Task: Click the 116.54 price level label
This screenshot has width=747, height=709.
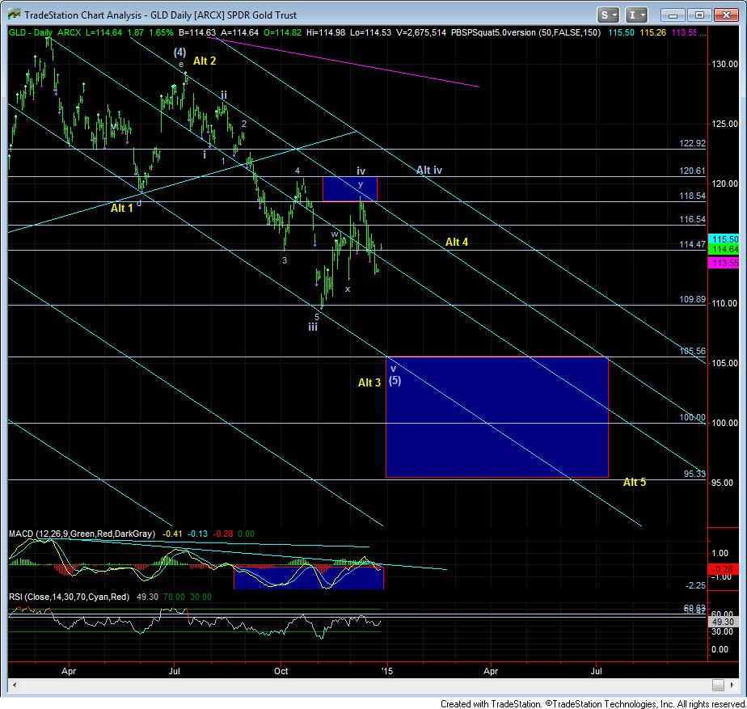Action: (x=692, y=220)
